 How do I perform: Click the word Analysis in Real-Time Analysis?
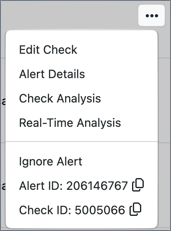click(99, 123)
